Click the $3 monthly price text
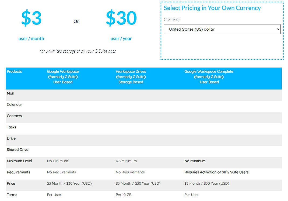Viewport: 288px width, 201px height. point(31,18)
